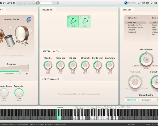Click the BD small mic knob
This screenshot has height=126, width=158.
tap(85, 65)
